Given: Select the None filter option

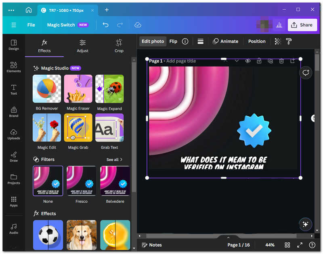Looking at the screenshot, I should click(x=48, y=181).
